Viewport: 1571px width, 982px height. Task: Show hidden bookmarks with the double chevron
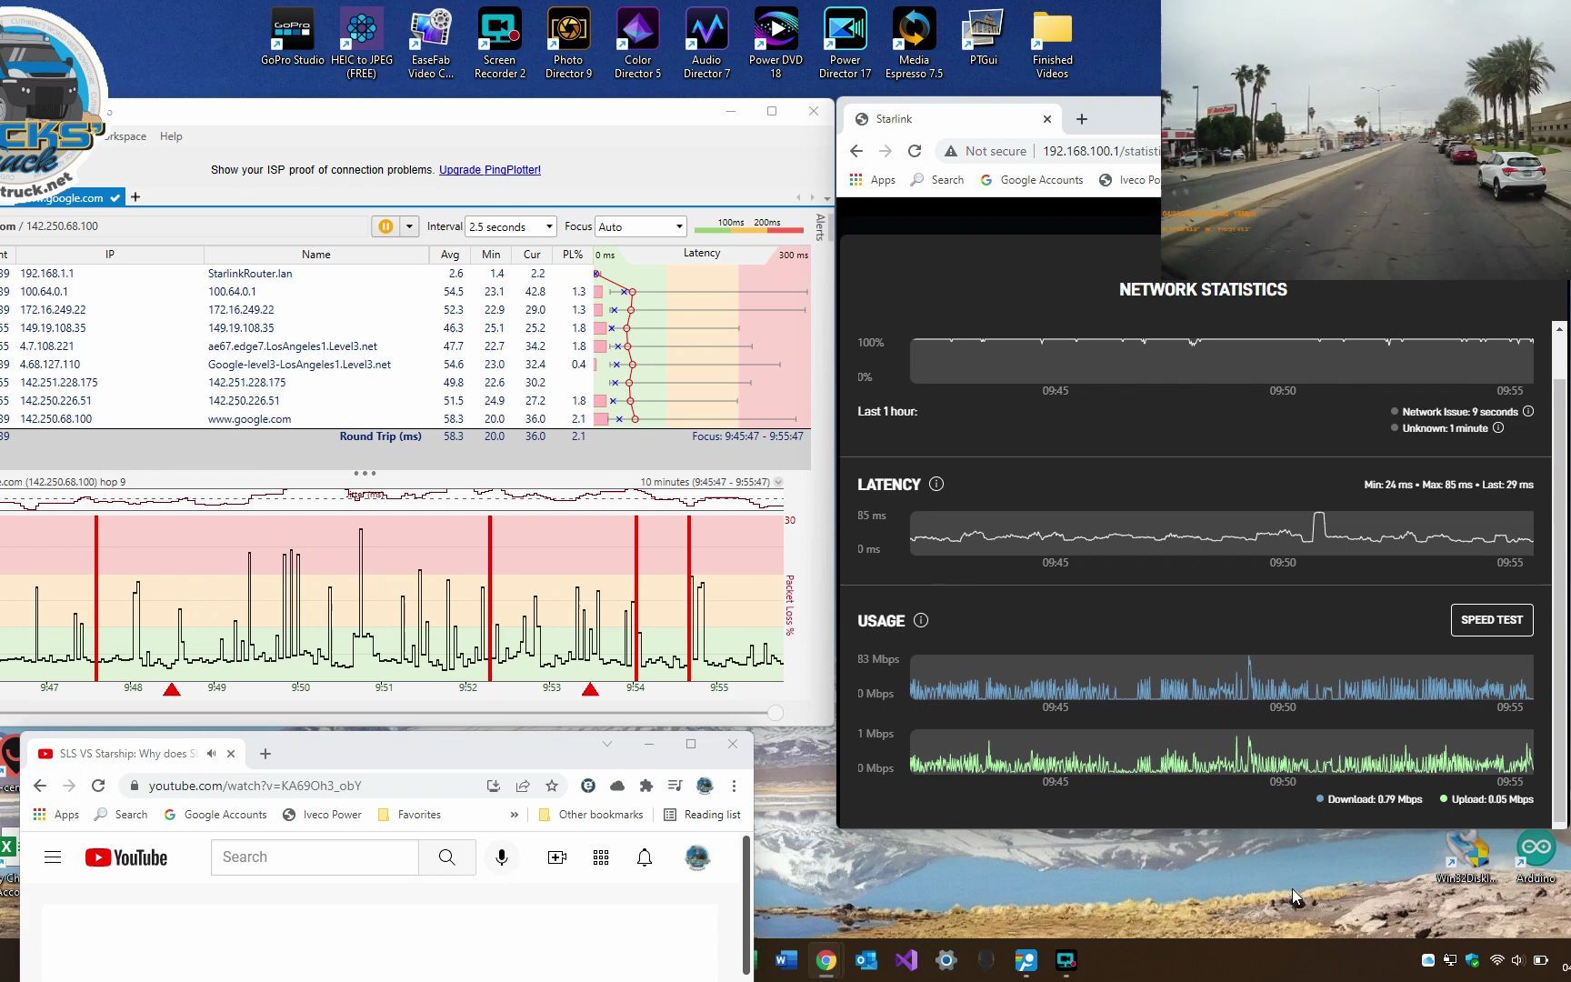click(x=515, y=815)
